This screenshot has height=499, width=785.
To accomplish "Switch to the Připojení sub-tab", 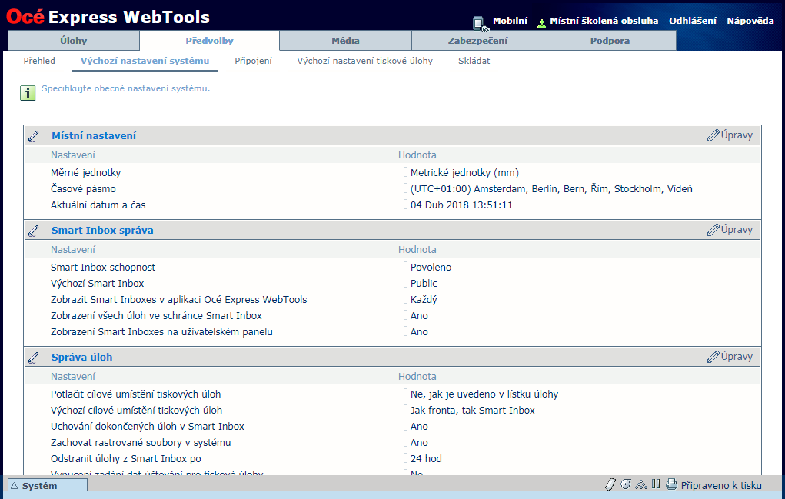I will (x=253, y=61).
